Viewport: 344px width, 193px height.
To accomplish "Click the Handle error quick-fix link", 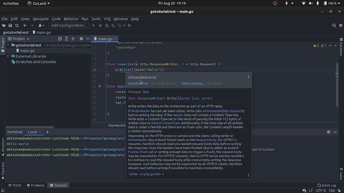I will tap(138, 84).
